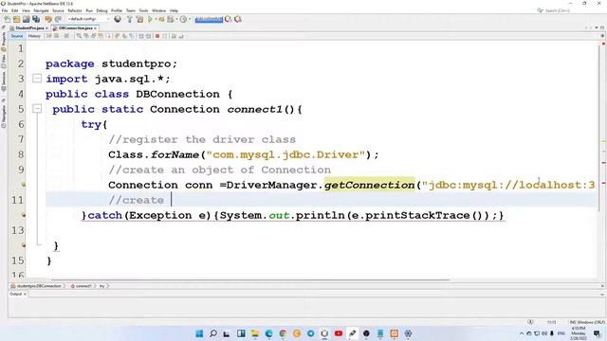Screen dimensions: 607x341
Task: Click the Class.forName code on line 8
Action: (243, 154)
